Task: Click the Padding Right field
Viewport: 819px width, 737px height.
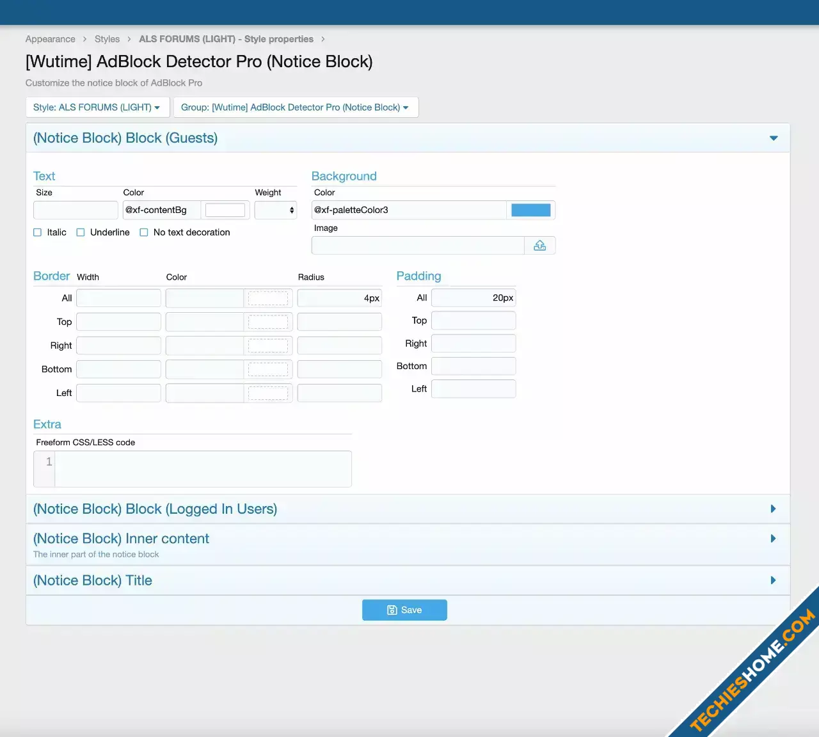Action: coord(473,344)
